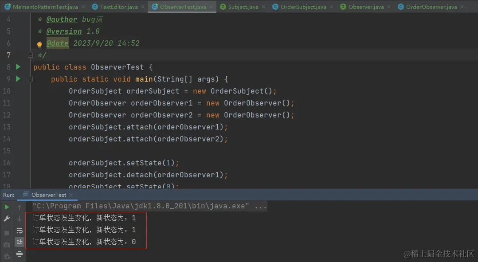Click the orderSubject.attach(orderObserver1) line
Image resolution: width=478 pixels, height=262 pixels.
tap(148, 127)
